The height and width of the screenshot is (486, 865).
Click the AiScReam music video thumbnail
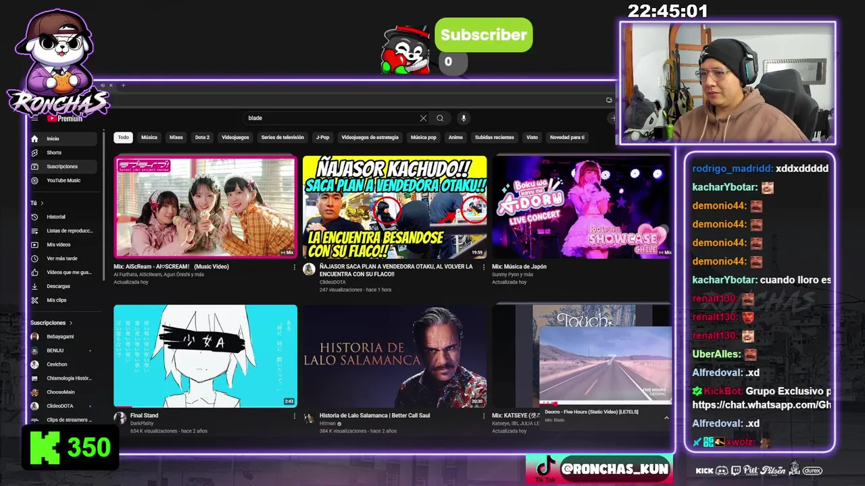205,207
